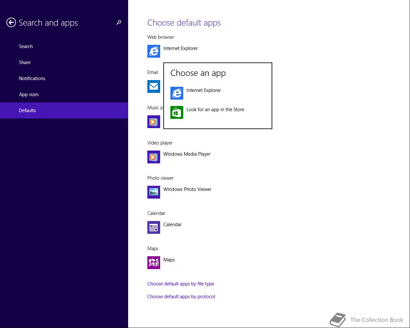Image resolution: width=410 pixels, height=328 pixels.
Task: Select the Defaults settings section
Action: [64, 111]
